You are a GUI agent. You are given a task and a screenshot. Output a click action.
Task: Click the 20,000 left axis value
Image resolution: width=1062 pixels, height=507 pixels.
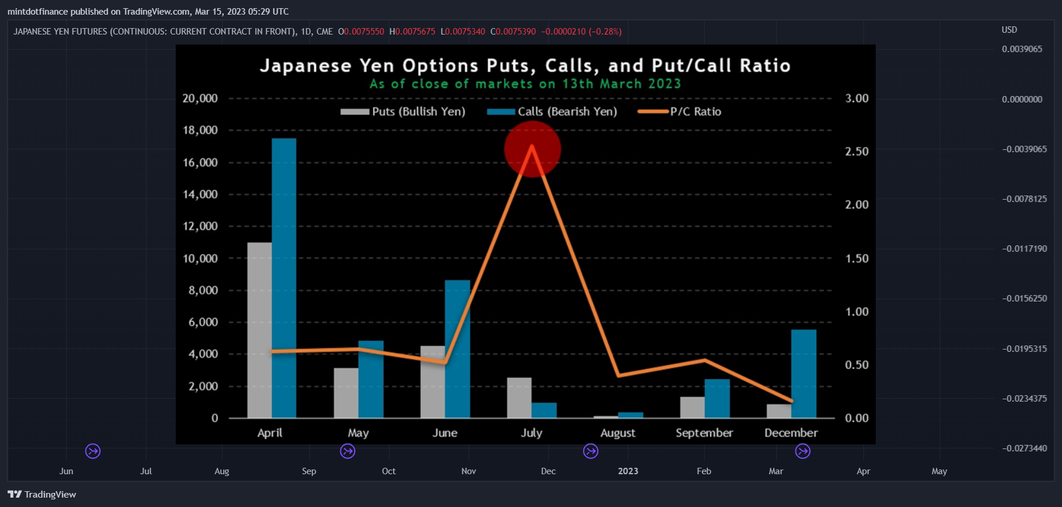200,98
